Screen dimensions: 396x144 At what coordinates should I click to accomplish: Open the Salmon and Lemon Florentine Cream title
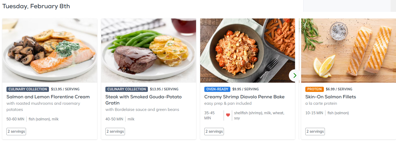pos(48,97)
